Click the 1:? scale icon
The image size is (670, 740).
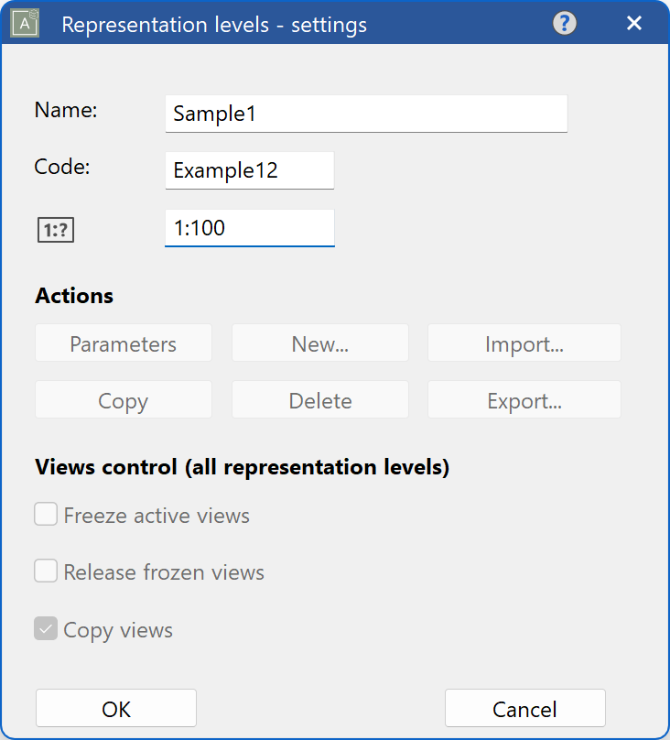56,230
